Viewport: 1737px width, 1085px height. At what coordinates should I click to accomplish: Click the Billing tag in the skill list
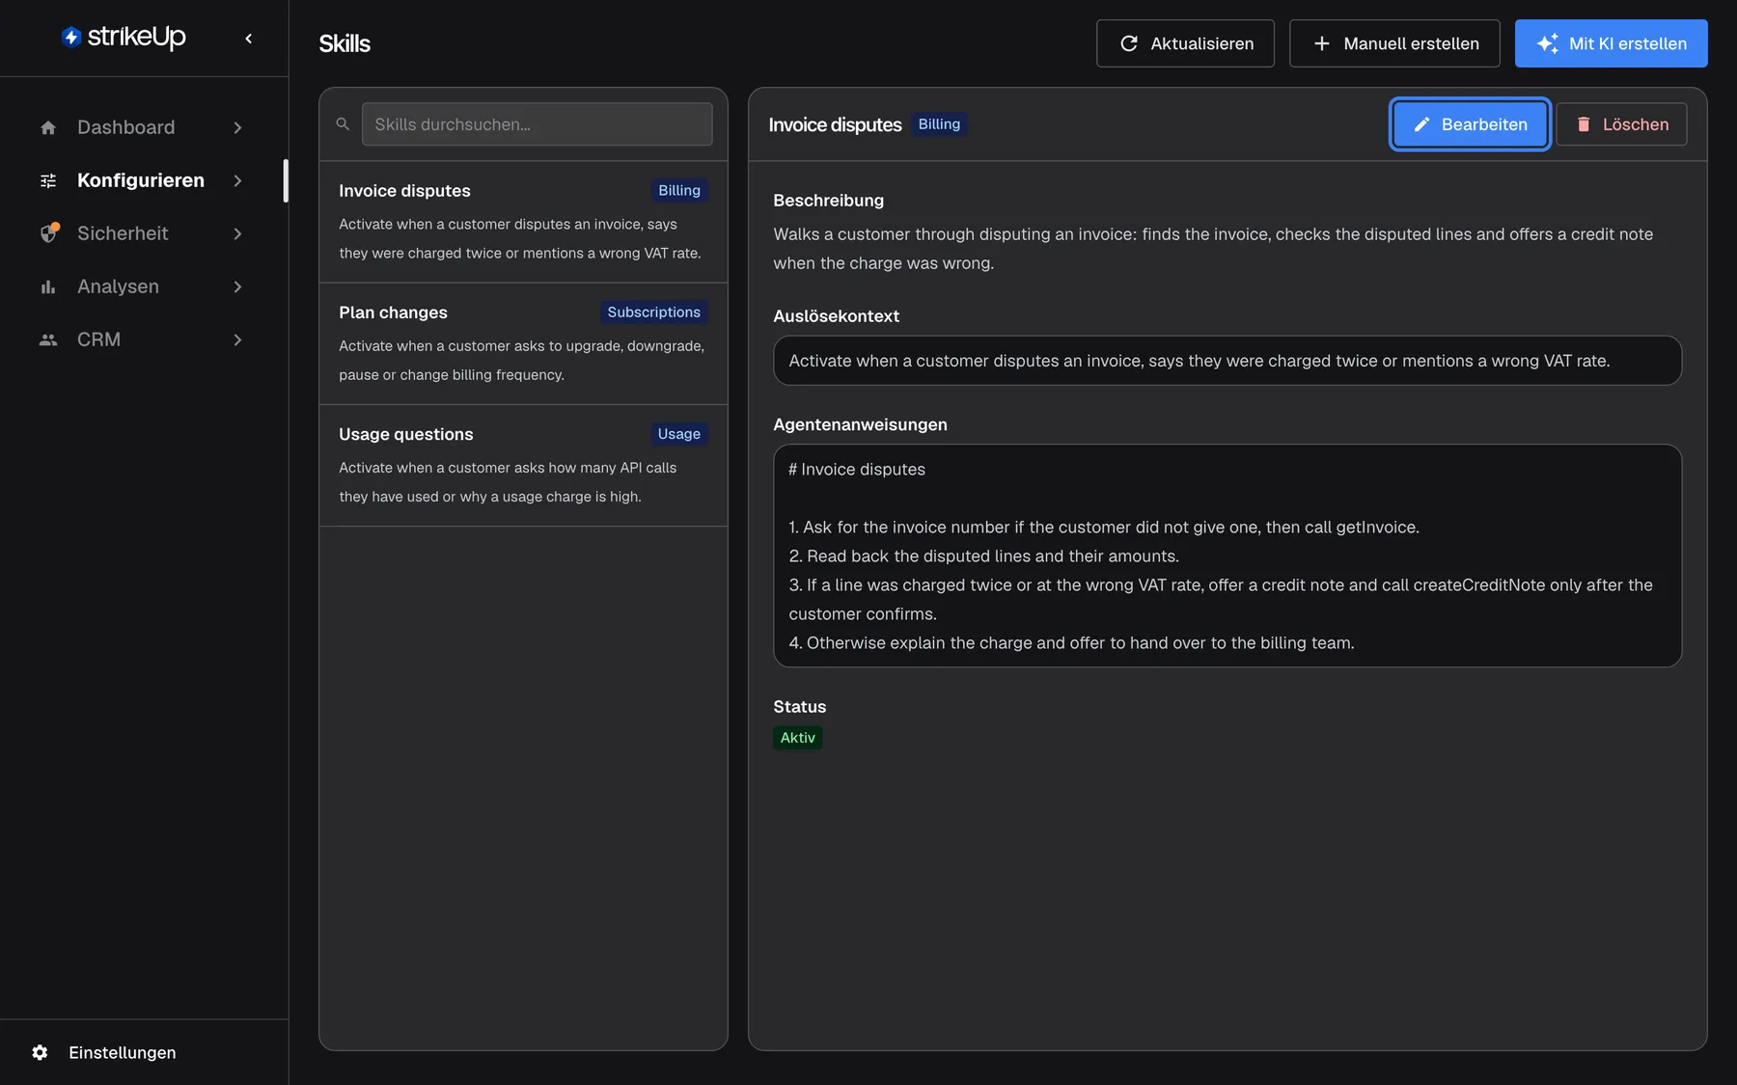679,191
